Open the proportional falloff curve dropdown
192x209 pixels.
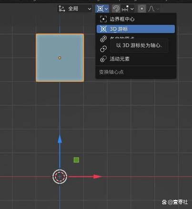coord(153,9)
